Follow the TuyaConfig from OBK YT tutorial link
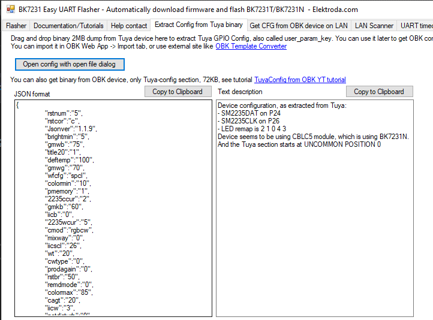Image resolution: width=433 pixels, height=320 pixels. coord(300,80)
